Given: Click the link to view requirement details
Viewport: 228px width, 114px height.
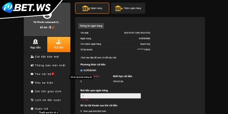Looking at the screenshot, I should pyautogui.click(x=98, y=58).
